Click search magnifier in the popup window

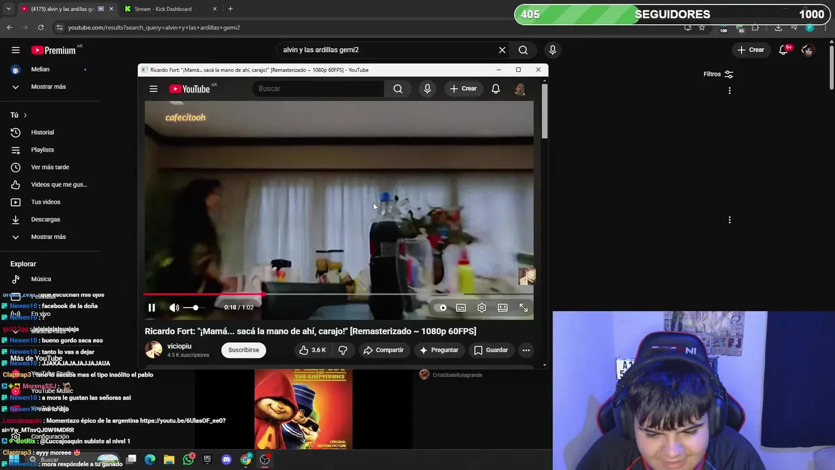point(398,89)
